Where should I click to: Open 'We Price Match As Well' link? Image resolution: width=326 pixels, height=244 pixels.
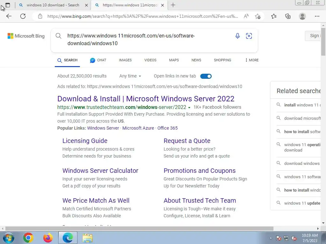tap(96, 200)
